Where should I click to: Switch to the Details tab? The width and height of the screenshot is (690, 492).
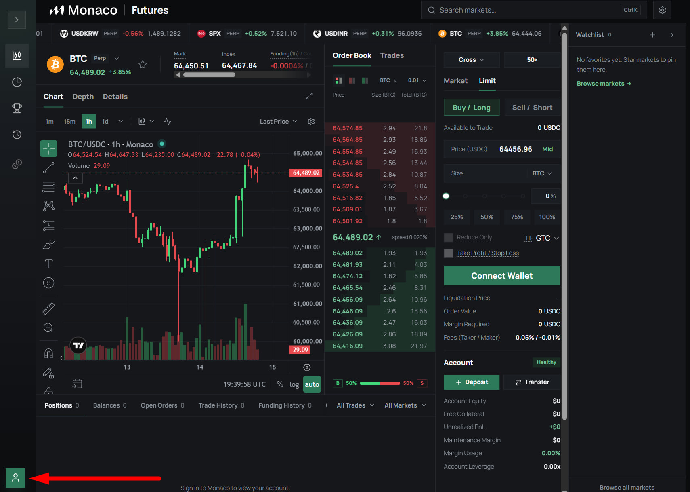115,97
